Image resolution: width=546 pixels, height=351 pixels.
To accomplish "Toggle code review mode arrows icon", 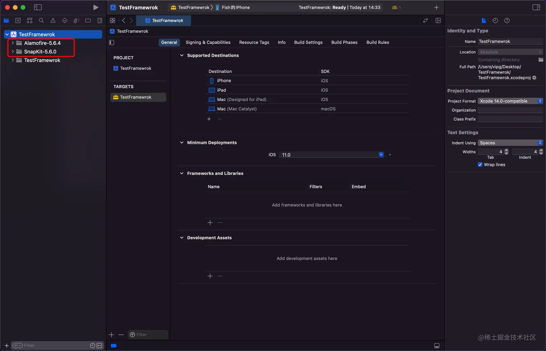I will [x=425, y=21].
